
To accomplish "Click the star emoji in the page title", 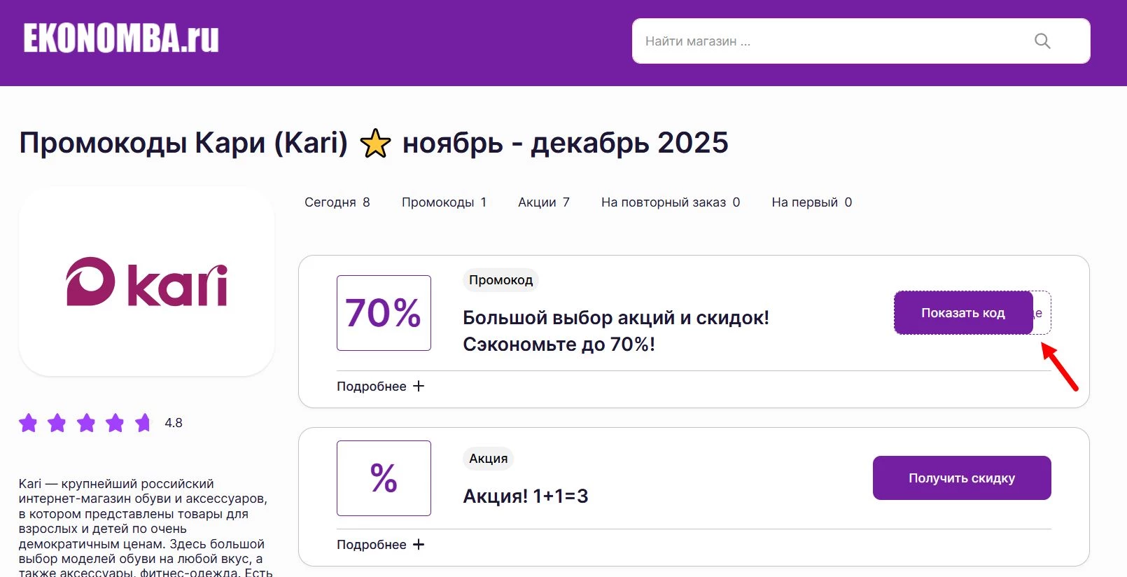I will (x=375, y=144).
